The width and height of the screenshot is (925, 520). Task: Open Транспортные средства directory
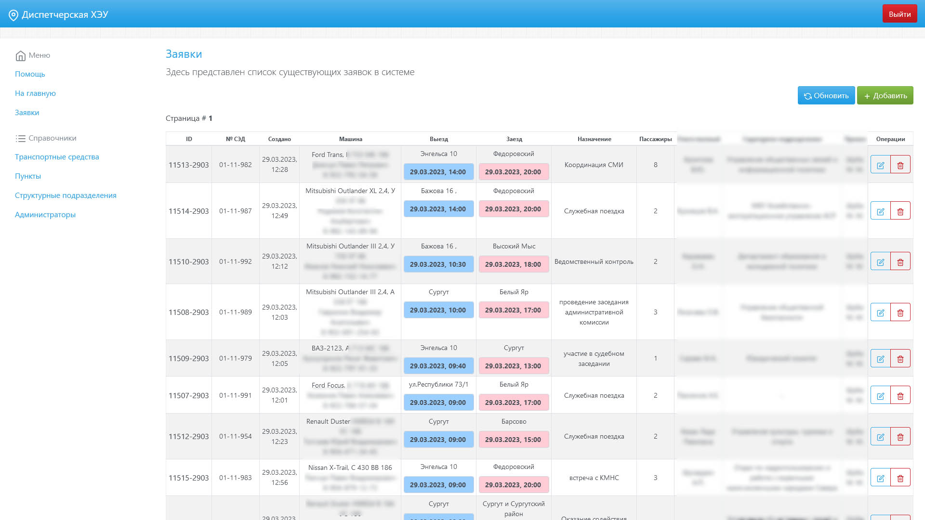[57, 156]
